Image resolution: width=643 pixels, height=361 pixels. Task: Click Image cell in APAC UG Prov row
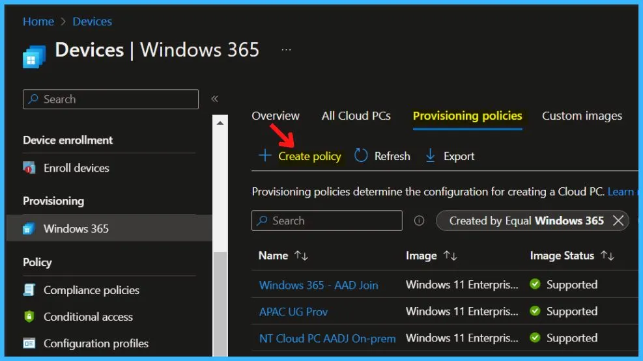[462, 311]
